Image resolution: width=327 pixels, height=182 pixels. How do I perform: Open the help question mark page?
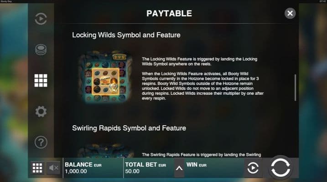pyautogui.click(x=41, y=142)
